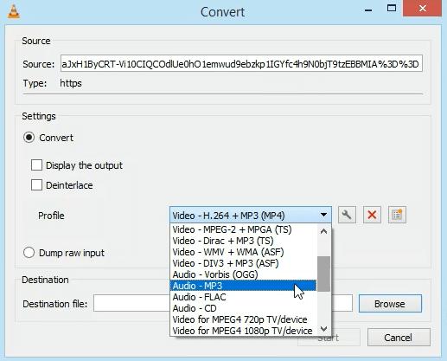The image size is (447, 361).
Task: Close the Convert dialog window
Action: click(422, 9)
